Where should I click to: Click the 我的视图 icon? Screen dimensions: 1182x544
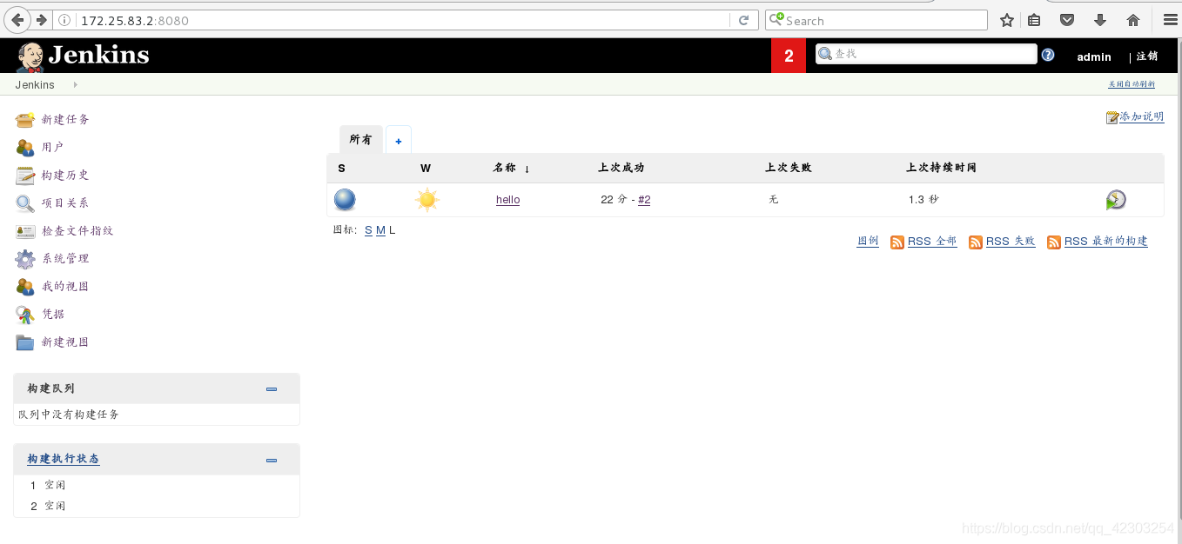25,286
